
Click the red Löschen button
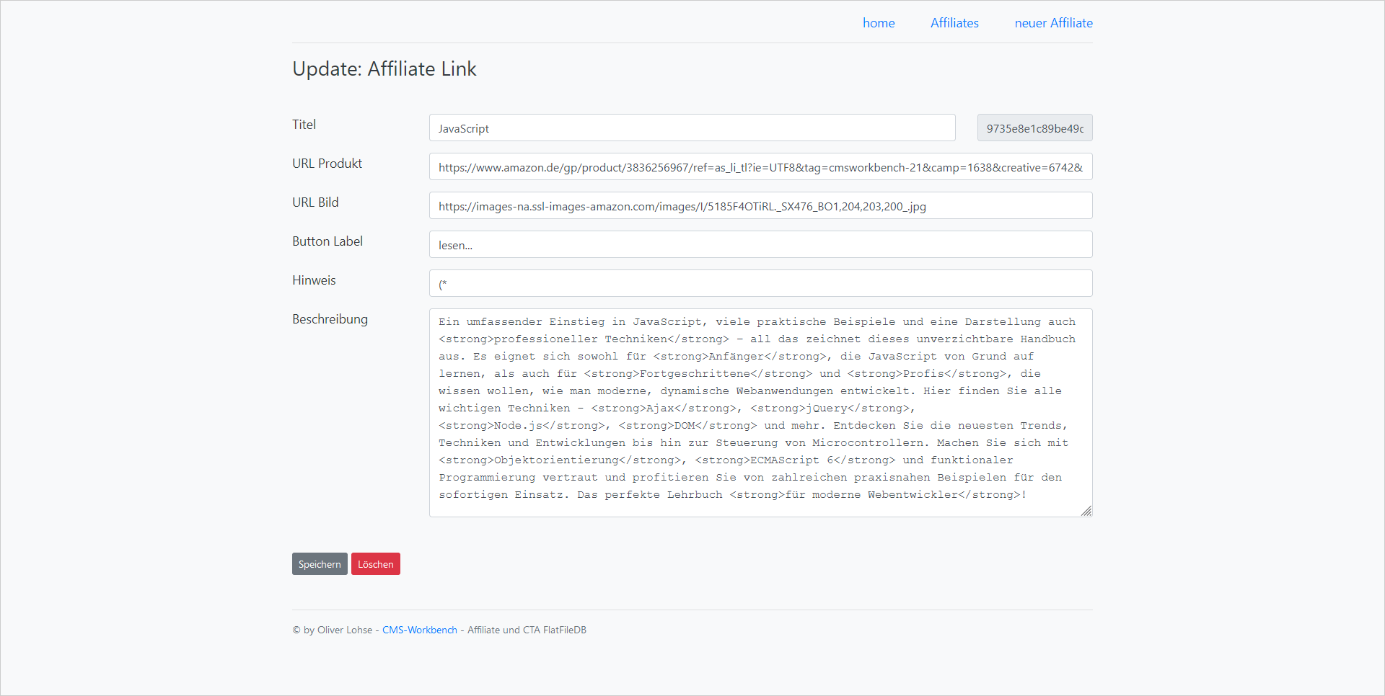click(375, 564)
